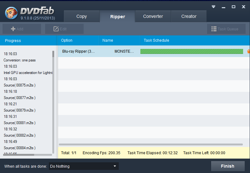Image resolution: width=250 pixels, height=173 pixels.
Task: Click the 18:16:32 timestamp
Action: click(x=10, y=129)
